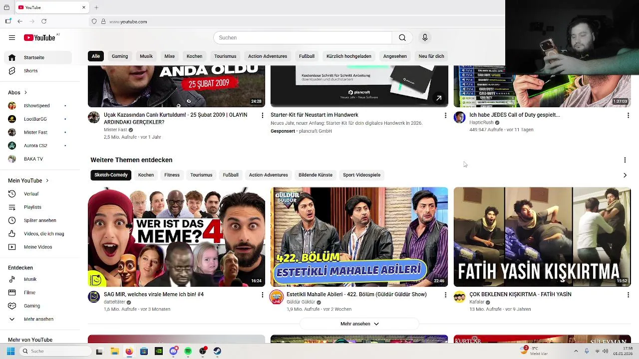Open Musik under Entdecken
639x359 pixels.
coord(38,279)
